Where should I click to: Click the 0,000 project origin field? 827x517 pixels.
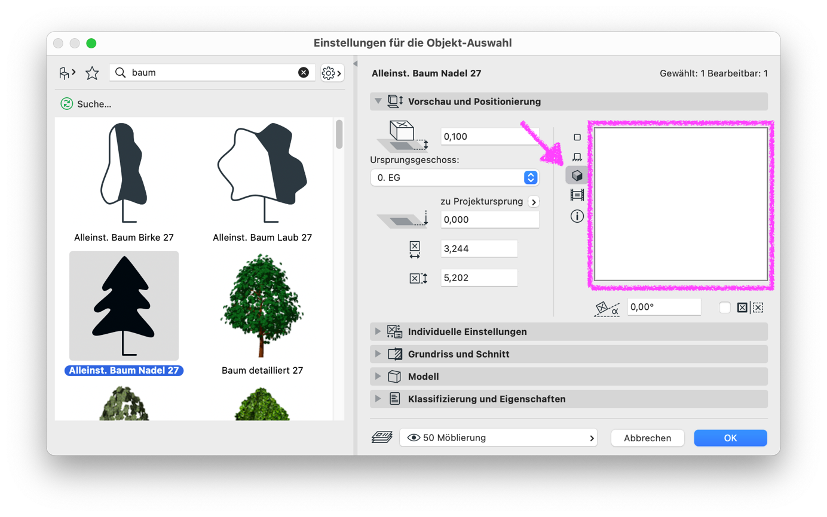(490, 220)
